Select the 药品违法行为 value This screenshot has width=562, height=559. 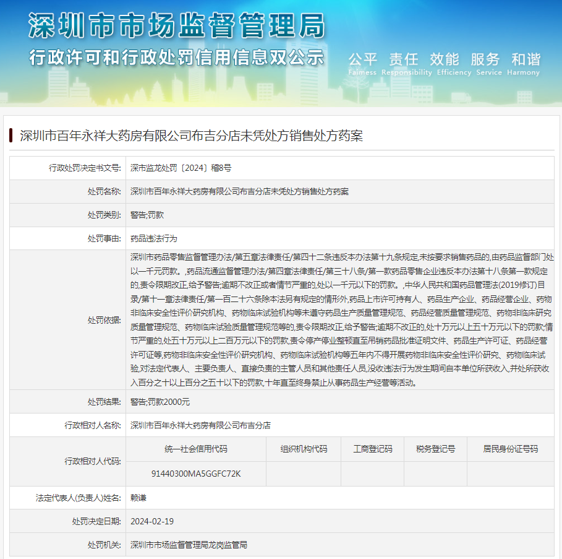click(154, 238)
